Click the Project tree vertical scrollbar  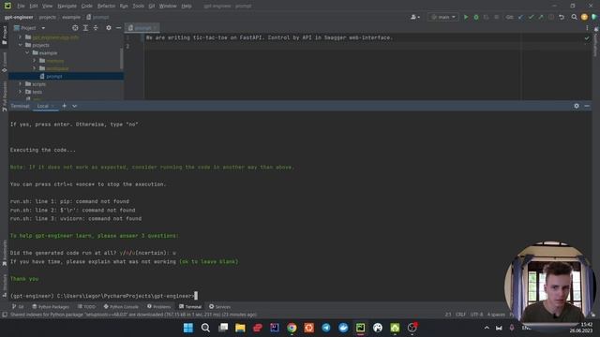coord(122,58)
